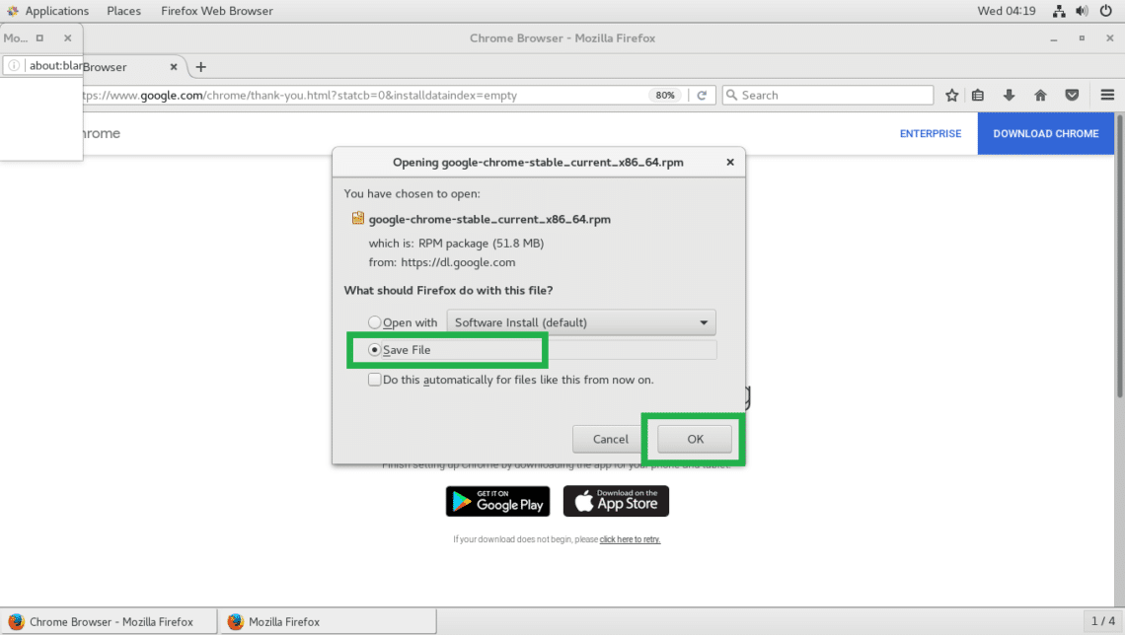This screenshot has width=1125, height=635.
Task: Bookmark this page with the star icon
Action: (x=951, y=96)
